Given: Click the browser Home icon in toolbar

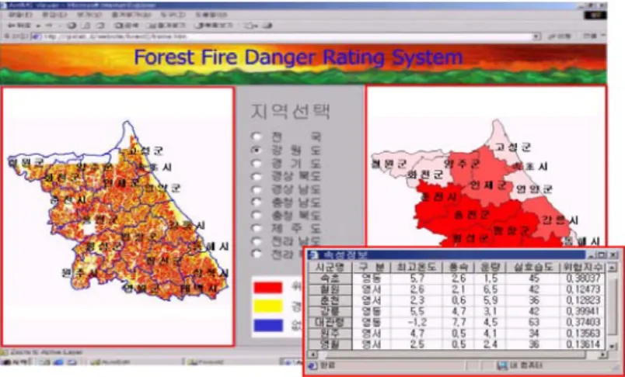Looking at the screenshot, I should coord(100,26).
